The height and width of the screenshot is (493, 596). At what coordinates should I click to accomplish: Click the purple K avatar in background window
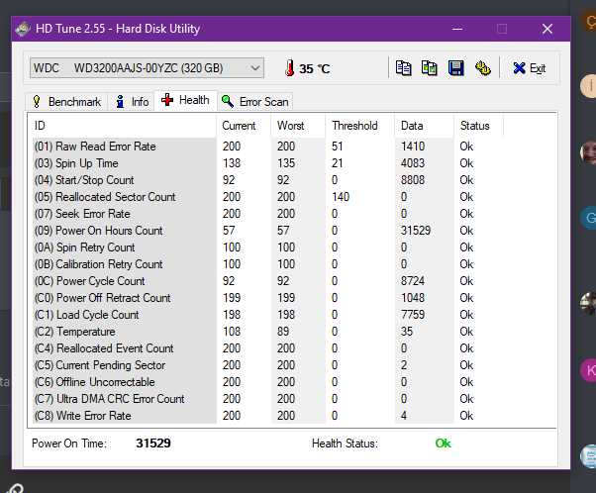coord(589,370)
